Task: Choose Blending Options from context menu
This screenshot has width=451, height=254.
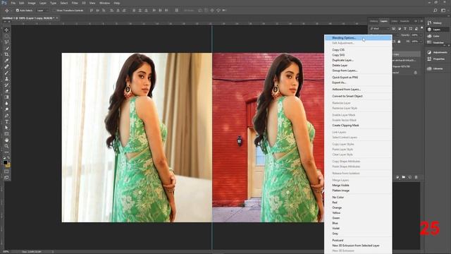Action: point(358,37)
